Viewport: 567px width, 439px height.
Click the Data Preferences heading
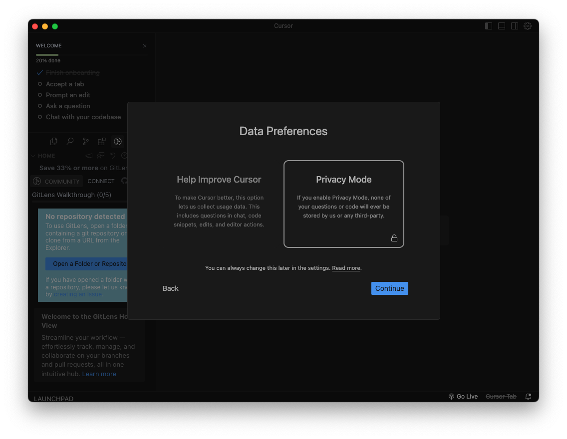tap(283, 131)
